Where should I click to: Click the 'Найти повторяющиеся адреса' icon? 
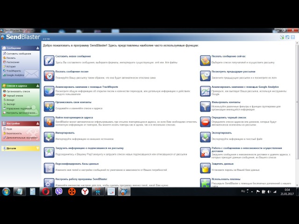point(49,122)
